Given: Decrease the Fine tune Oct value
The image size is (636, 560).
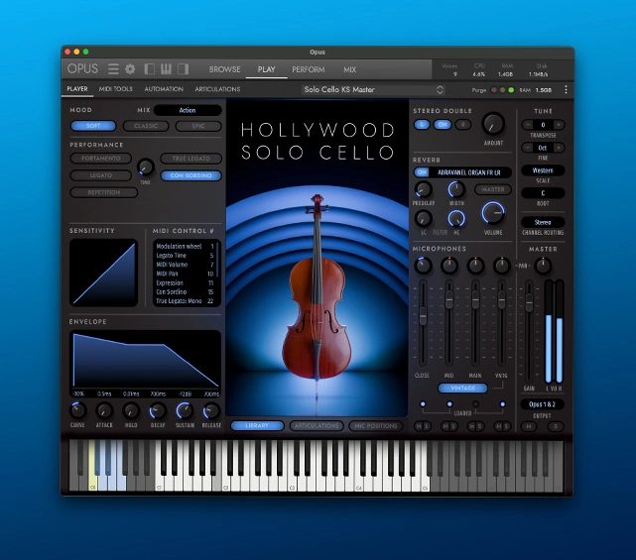Looking at the screenshot, I should 527,148.
